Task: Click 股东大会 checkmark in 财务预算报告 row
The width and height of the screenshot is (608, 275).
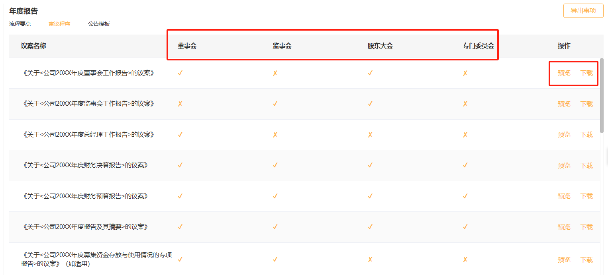Action: [370, 196]
